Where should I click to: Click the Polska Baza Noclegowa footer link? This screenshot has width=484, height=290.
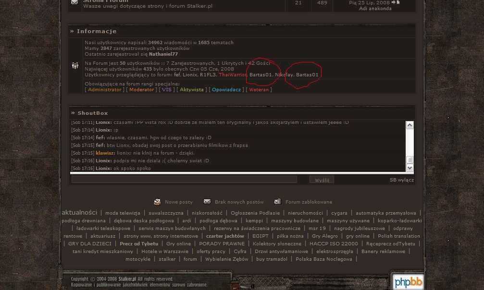(x=323, y=259)
